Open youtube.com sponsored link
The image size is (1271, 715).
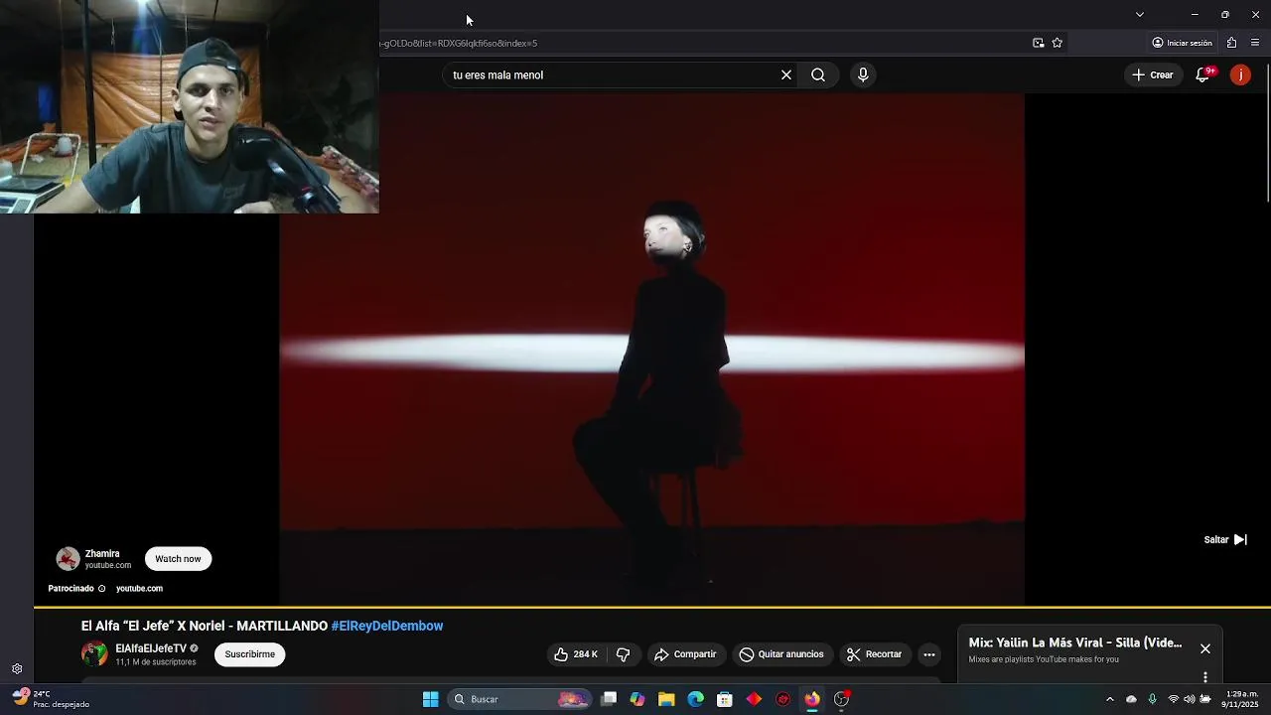tap(139, 588)
